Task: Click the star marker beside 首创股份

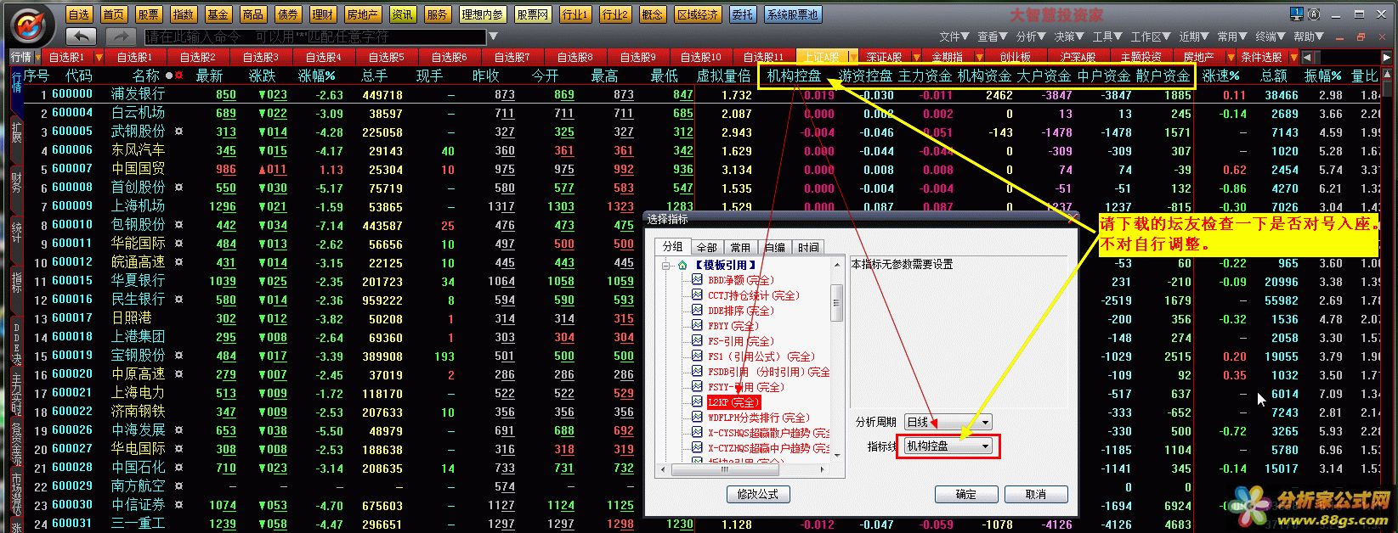Action: coord(178,188)
